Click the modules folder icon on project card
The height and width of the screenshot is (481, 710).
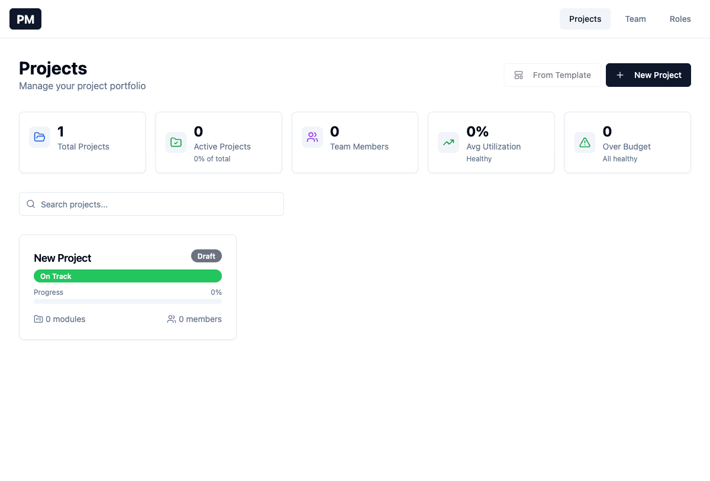coord(38,319)
